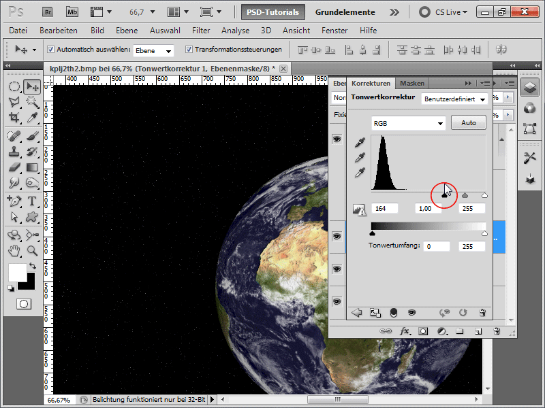Open the Datei menu
The height and width of the screenshot is (408, 545).
pos(18,31)
